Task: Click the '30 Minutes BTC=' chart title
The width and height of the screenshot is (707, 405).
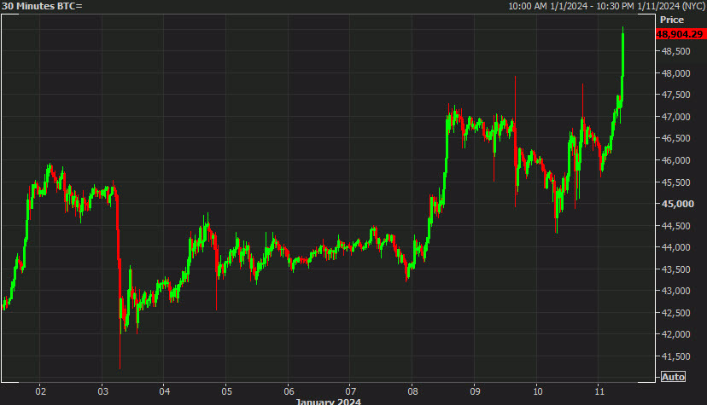Action: [42, 6]
